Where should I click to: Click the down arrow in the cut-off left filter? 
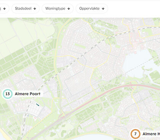(5, 8)
